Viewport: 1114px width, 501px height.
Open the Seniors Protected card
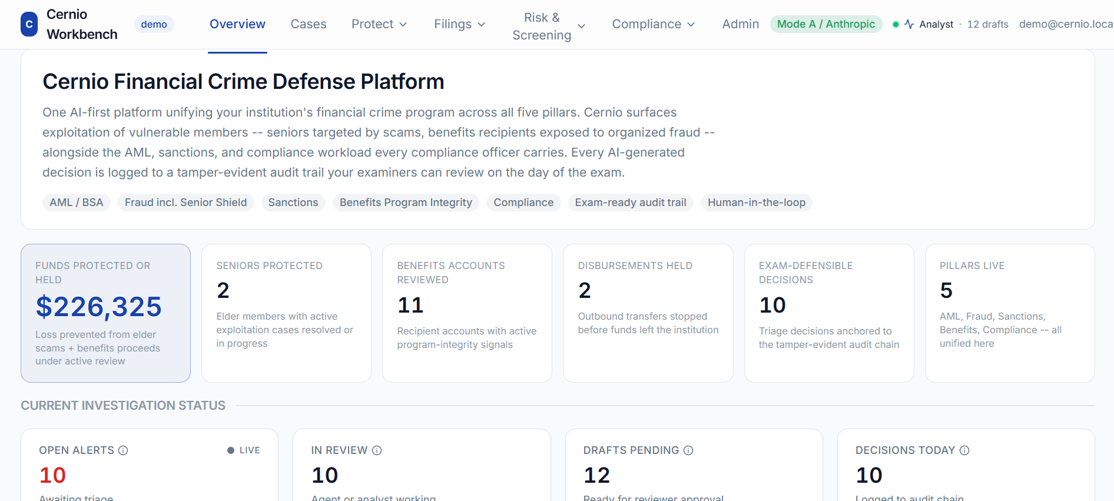click(287, 313)
